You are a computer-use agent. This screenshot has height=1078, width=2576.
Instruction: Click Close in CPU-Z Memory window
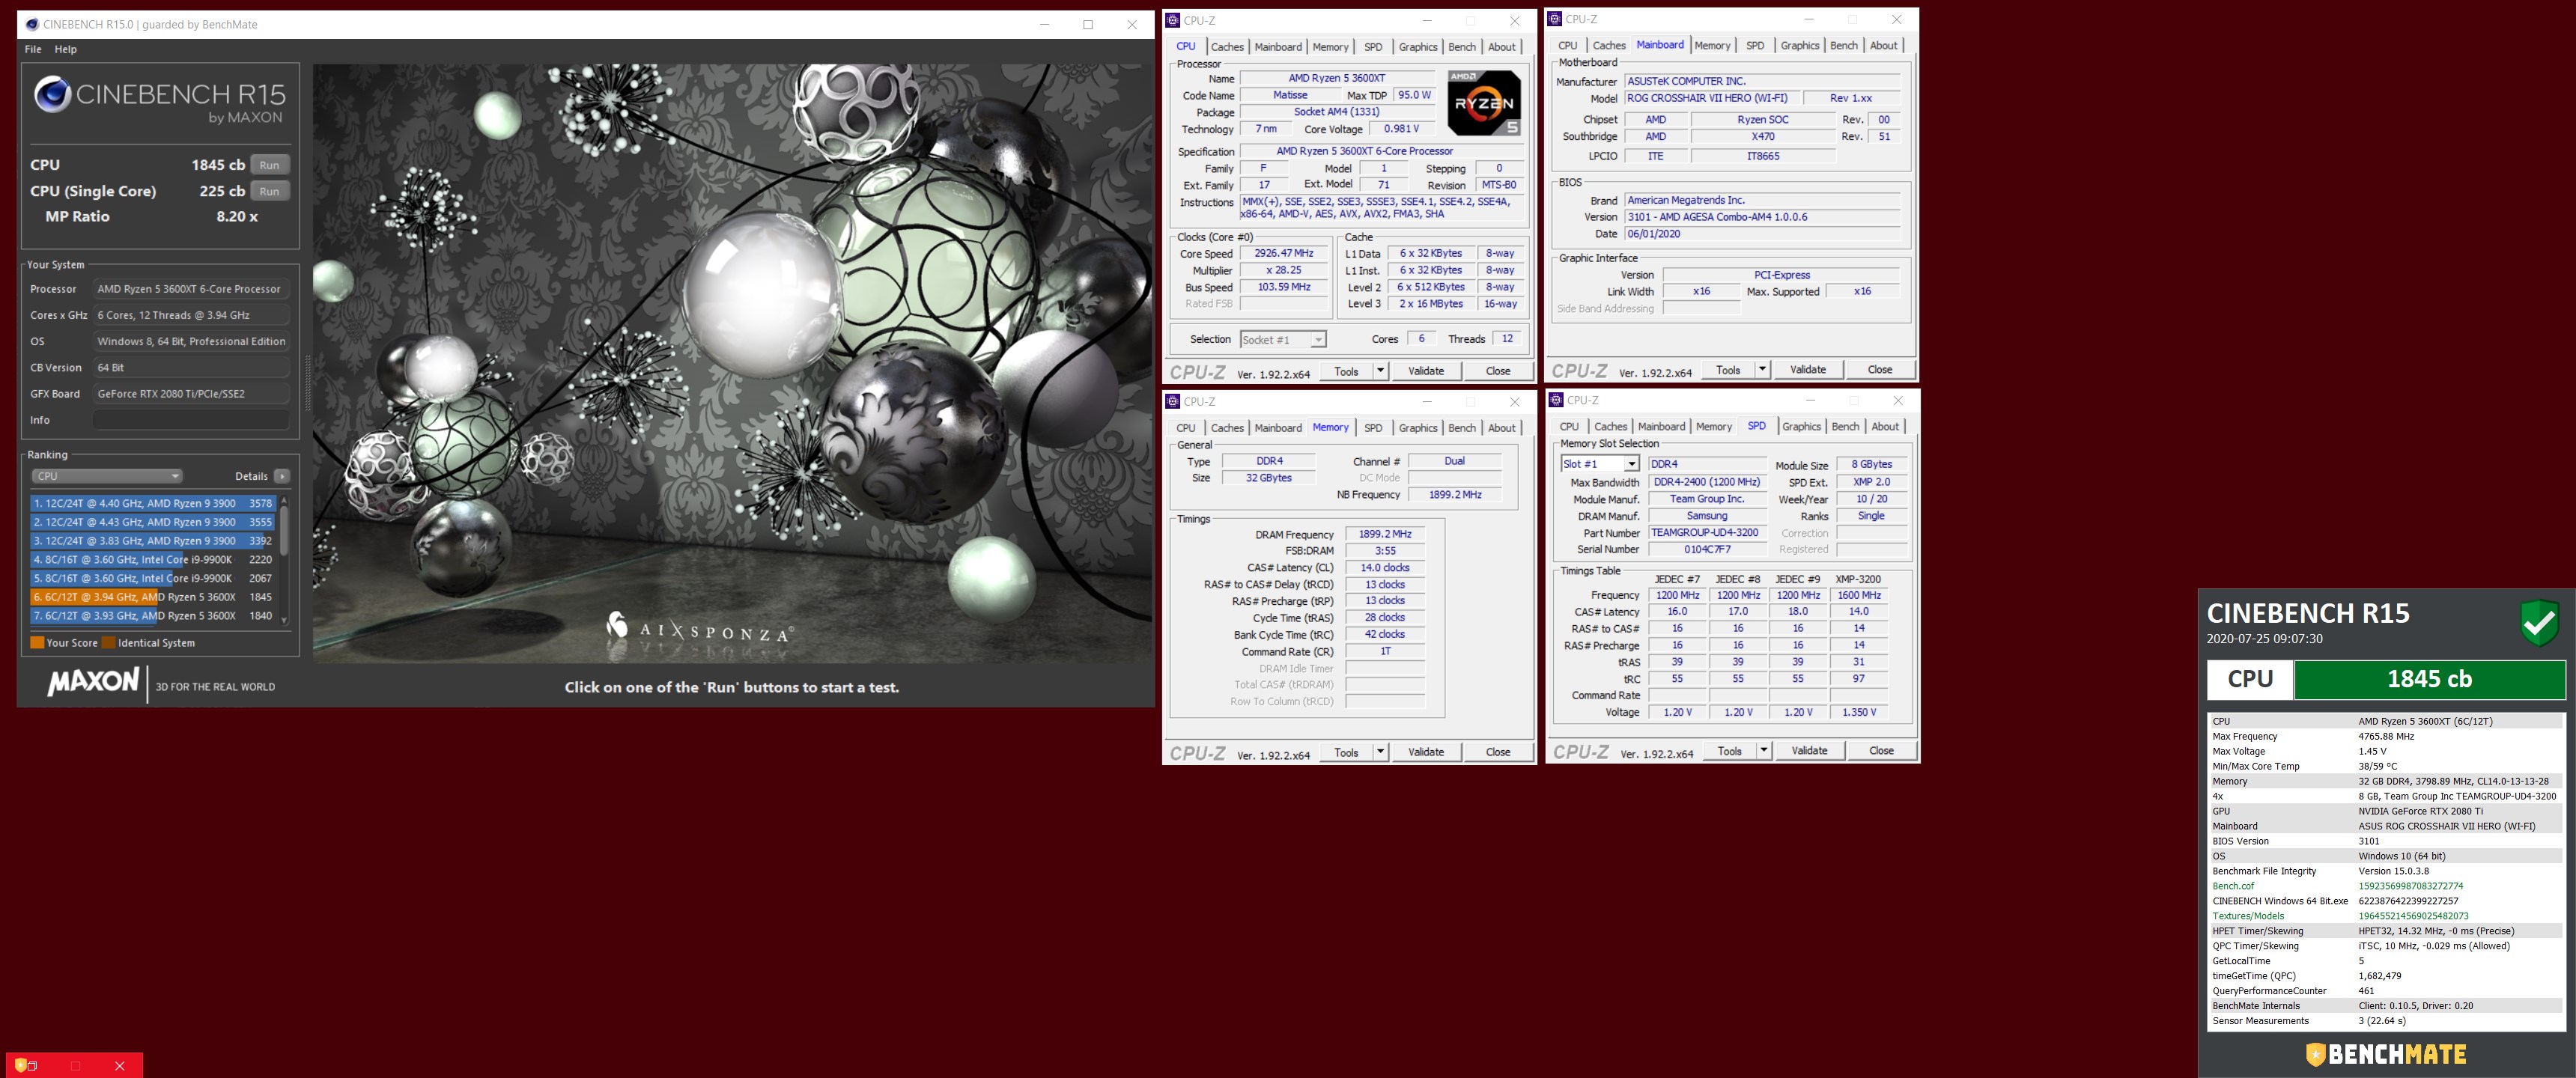point(1497,752)
